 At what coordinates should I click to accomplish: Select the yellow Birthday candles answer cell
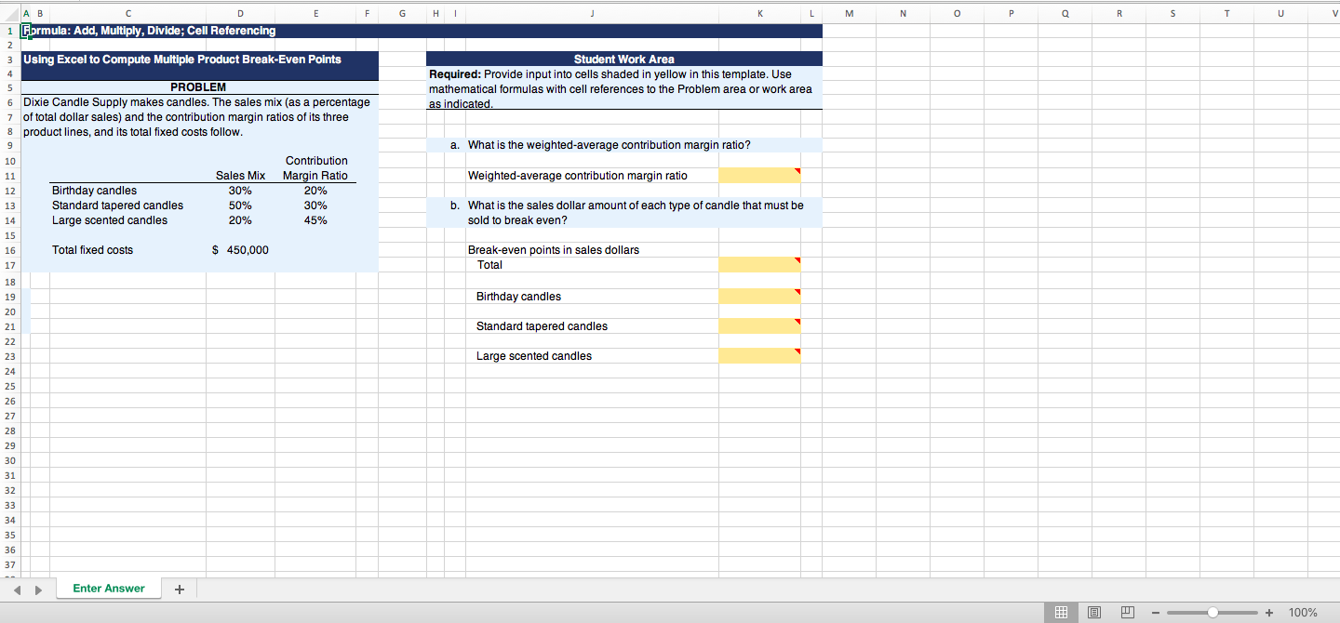pos(758,296)
